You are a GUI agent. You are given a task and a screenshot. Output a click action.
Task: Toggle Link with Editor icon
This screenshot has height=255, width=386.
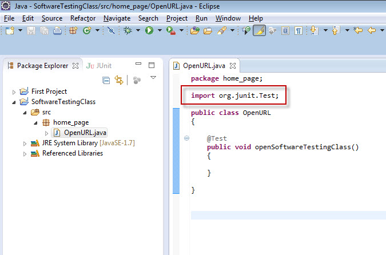pyautogui.click(x=119, y=80)
